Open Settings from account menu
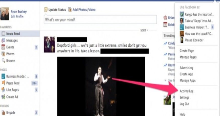Viewport: 220px width, 116px height. pyautogui.click(x=185, y=97)
